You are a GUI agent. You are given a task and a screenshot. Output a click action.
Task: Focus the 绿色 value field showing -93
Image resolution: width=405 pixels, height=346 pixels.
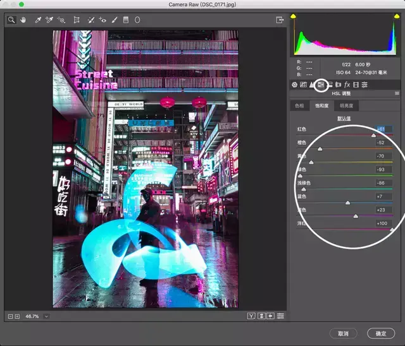click(x=384, y=169)
